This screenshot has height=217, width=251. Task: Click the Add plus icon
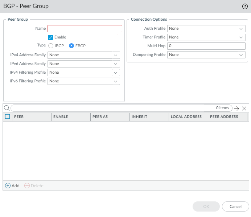8,185
